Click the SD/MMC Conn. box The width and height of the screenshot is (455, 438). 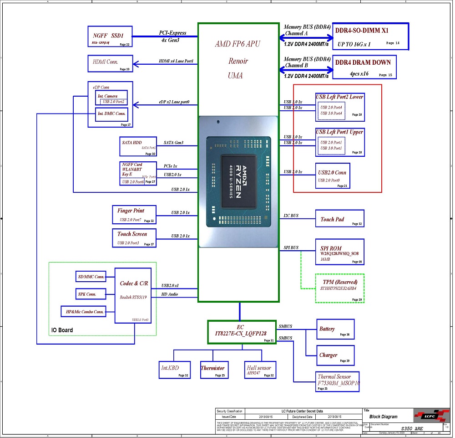point(91,277)
